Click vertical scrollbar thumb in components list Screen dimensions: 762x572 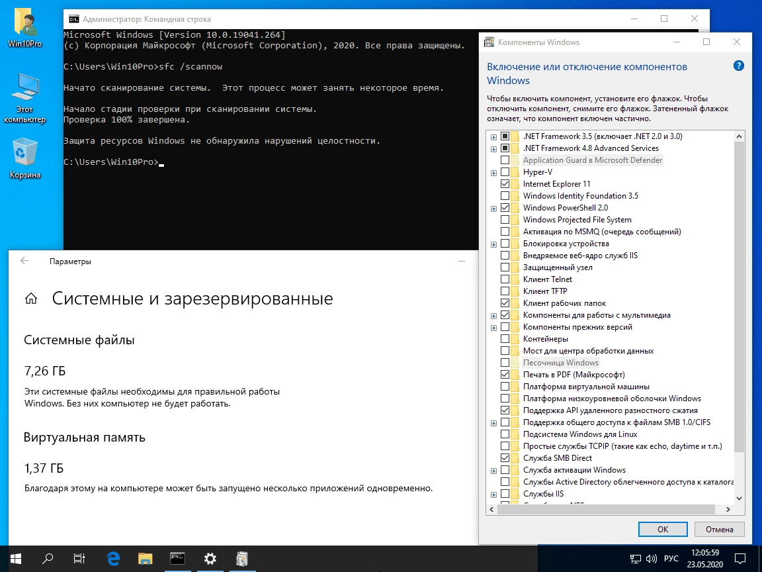[x=739, y=297]
